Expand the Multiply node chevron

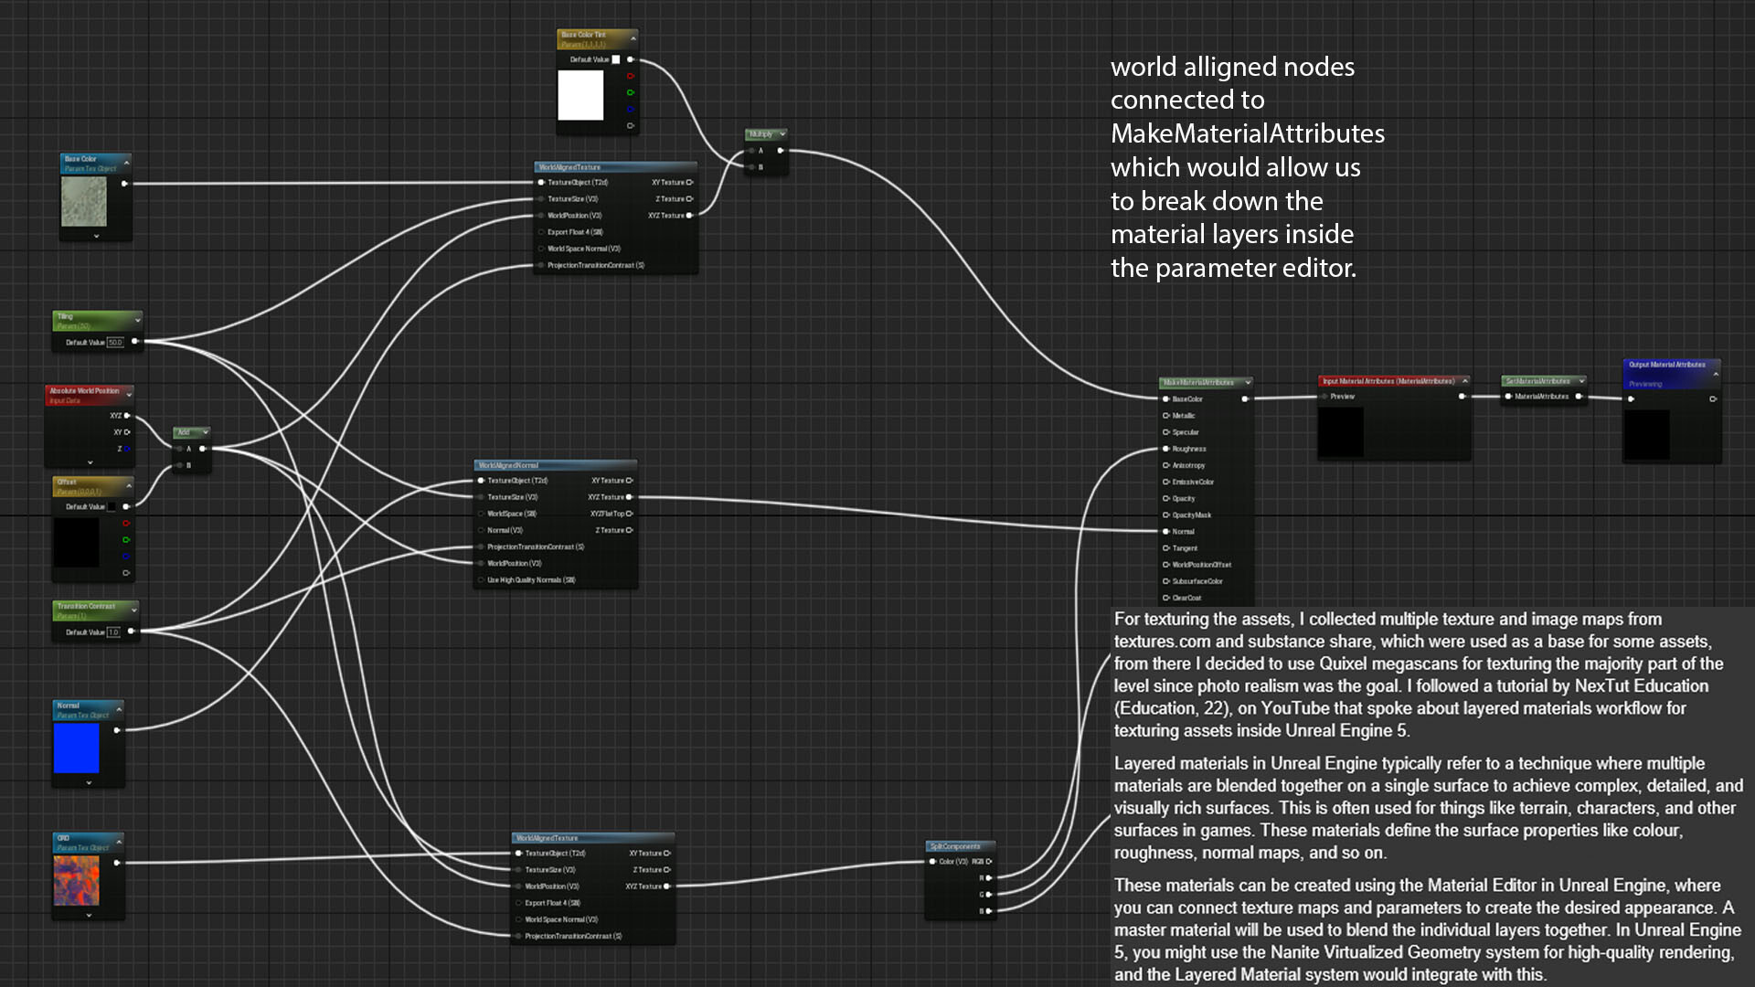click(x=782, y=134)
